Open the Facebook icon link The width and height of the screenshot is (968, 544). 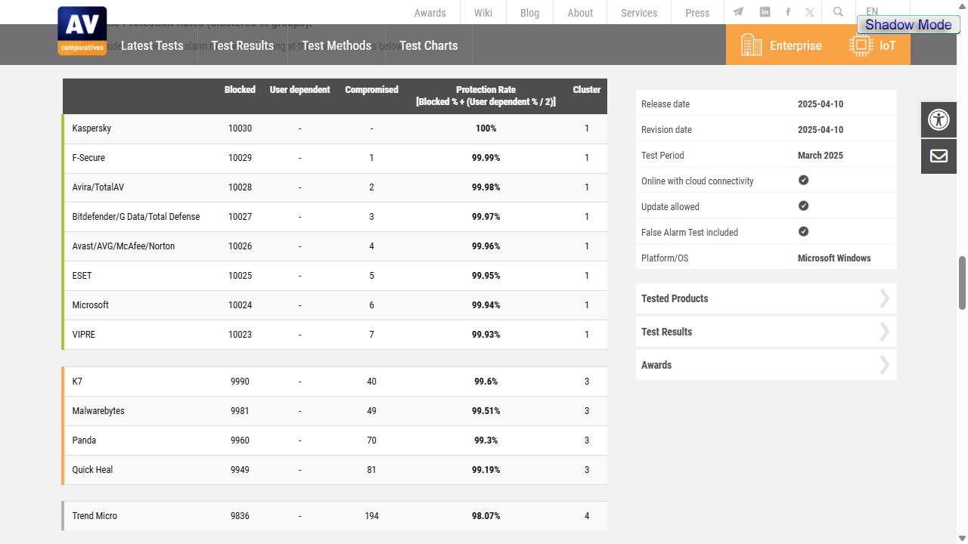788,12
